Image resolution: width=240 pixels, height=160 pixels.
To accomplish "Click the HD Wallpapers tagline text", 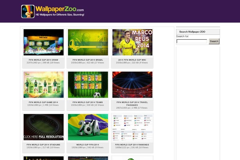I will tap(60, 15).
